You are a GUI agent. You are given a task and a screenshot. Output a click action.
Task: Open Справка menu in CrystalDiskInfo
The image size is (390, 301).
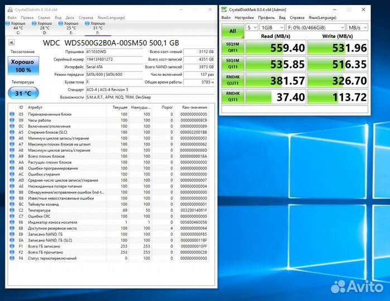click(x=86, y=18)
